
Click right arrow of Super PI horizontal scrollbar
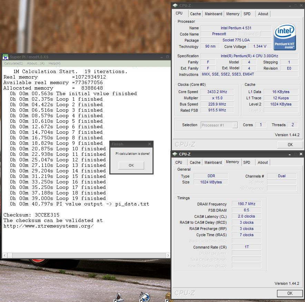[x=168, y=255]
